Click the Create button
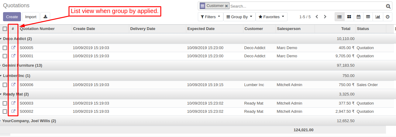Image resolution: width=396 pixels, height=137 pixels. 12,17
